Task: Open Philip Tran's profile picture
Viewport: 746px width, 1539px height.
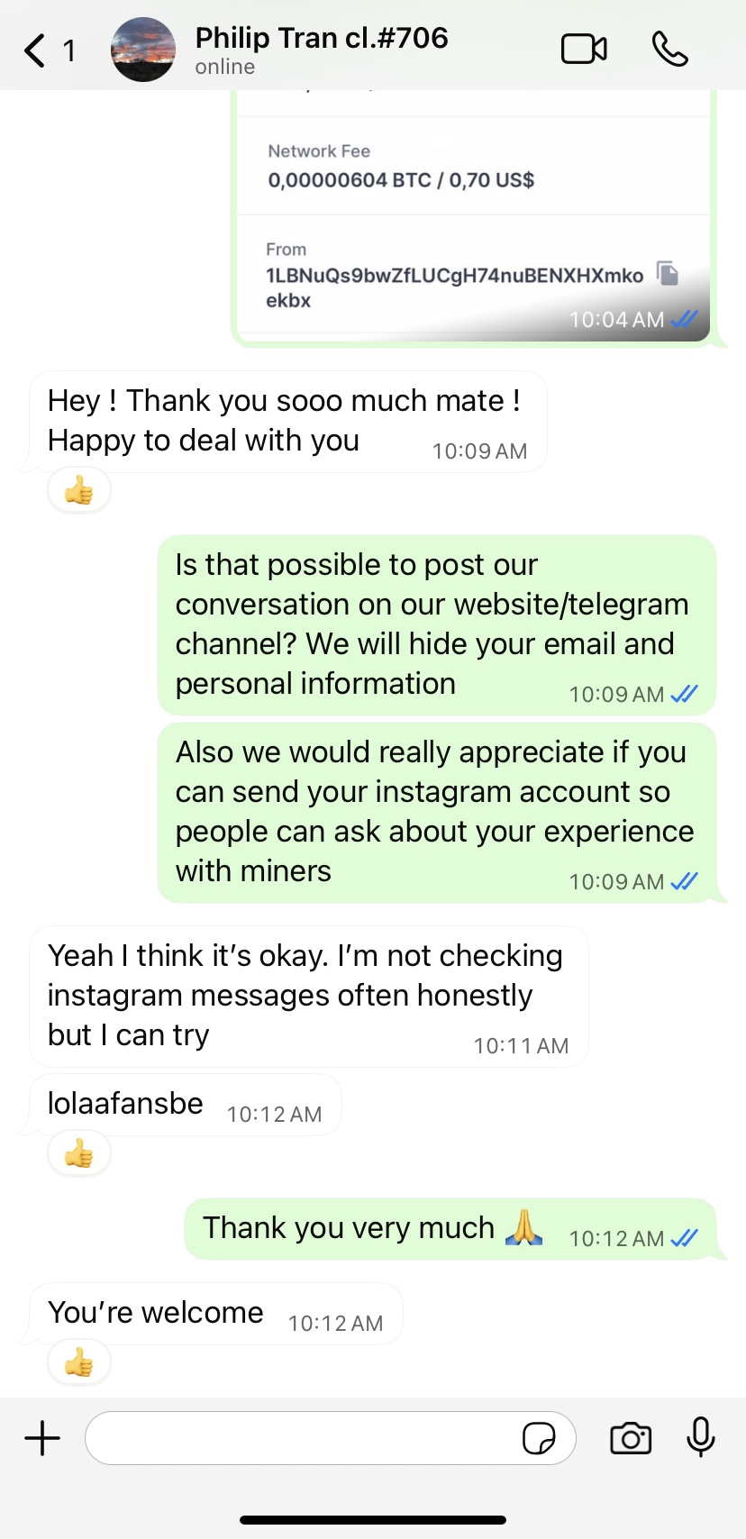Action: coord(143,50)
